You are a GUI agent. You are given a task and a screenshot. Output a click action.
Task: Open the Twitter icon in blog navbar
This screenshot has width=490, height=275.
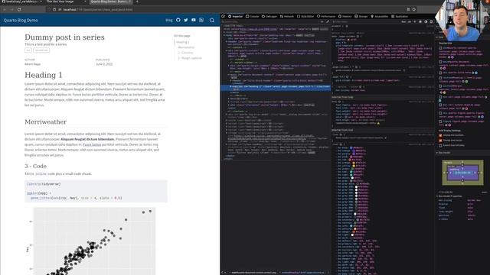(186, 20)
